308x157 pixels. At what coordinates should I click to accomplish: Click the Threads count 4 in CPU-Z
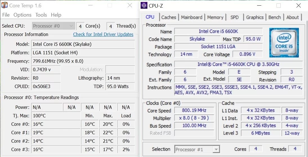pyautogui.click(x=295, y=149)
